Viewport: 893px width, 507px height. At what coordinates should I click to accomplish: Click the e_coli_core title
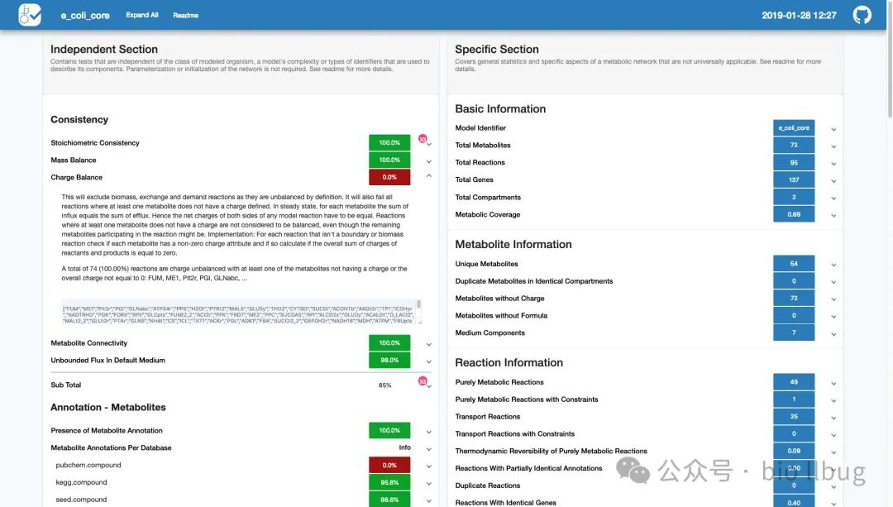[x=85, y=16]
